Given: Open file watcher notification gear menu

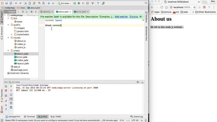Looking at the screenshot, I should (141, 17).
